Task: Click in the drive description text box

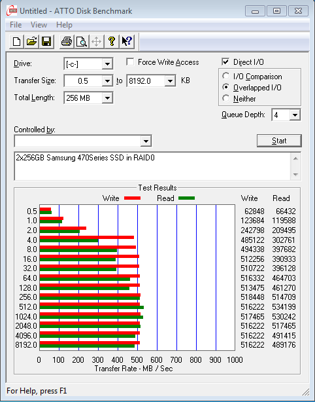Action: (152, 166)
